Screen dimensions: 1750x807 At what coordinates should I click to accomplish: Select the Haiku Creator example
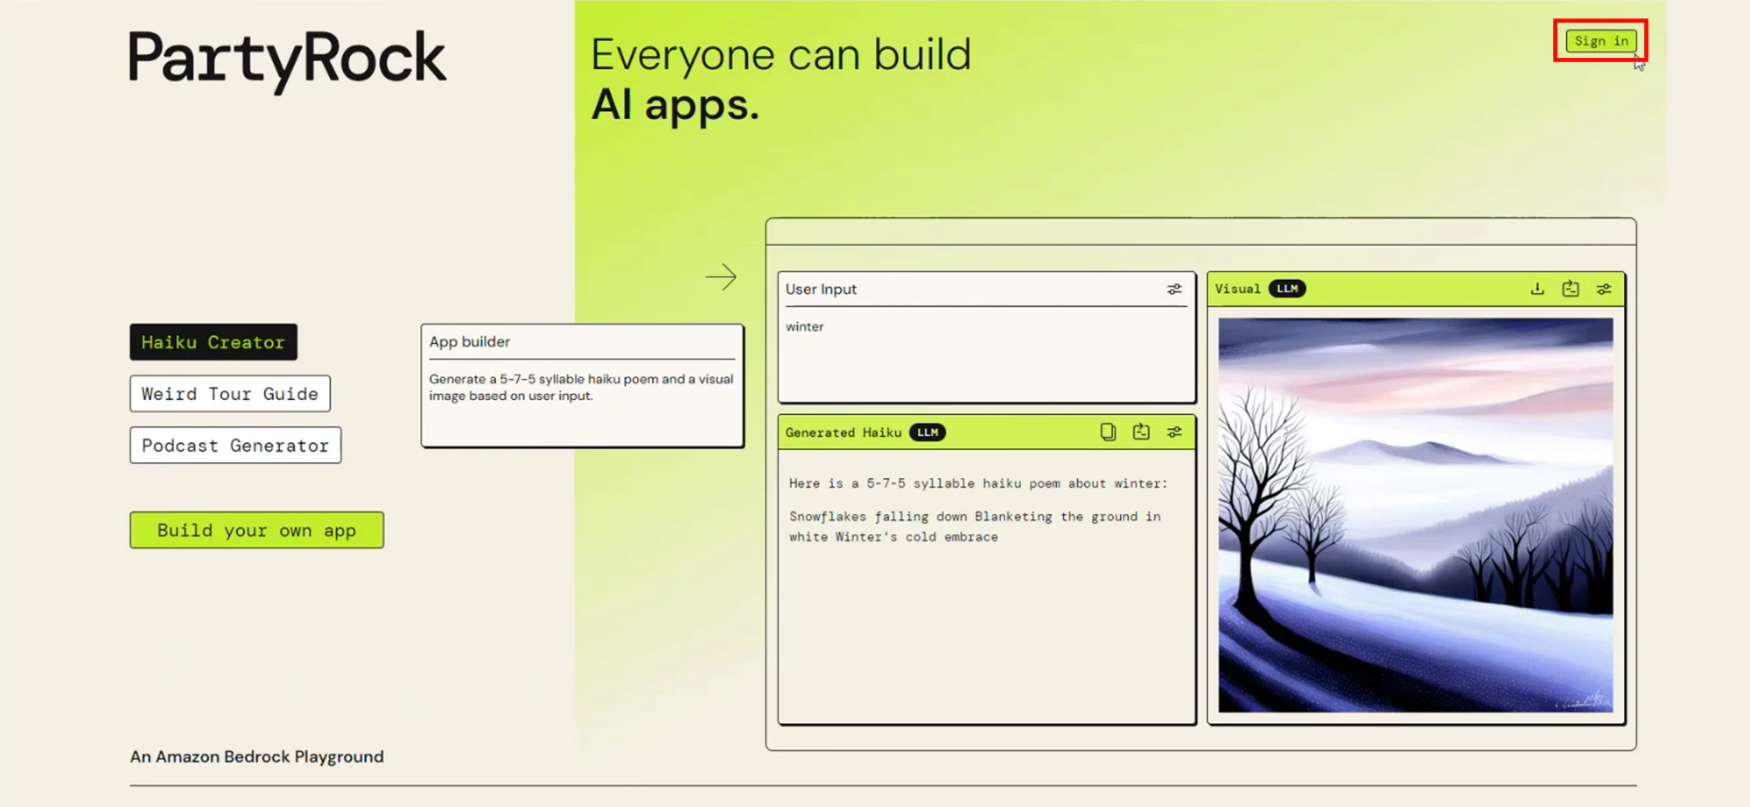click(213, 342)
